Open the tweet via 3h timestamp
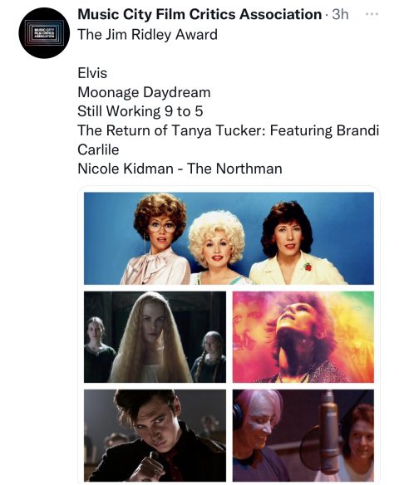The height and width of the screenshot is (485, 399). pos(340,14)
